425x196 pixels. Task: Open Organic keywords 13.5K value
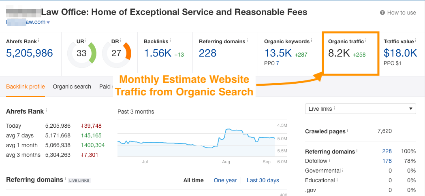click(x=278, y=53)
